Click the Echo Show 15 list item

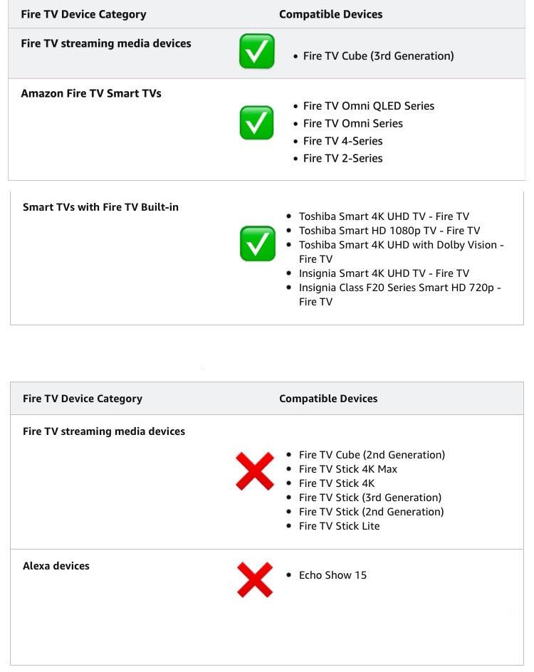(x=333, y=575)
